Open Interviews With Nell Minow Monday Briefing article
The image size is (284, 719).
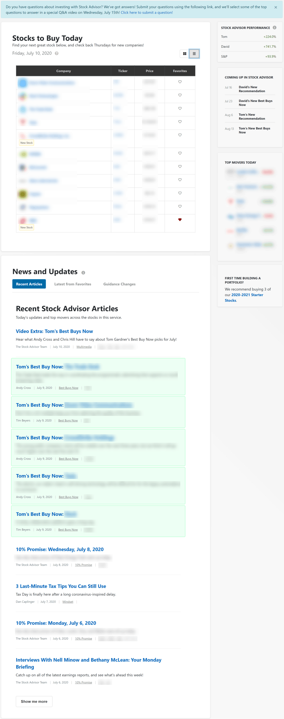point(88,663)
